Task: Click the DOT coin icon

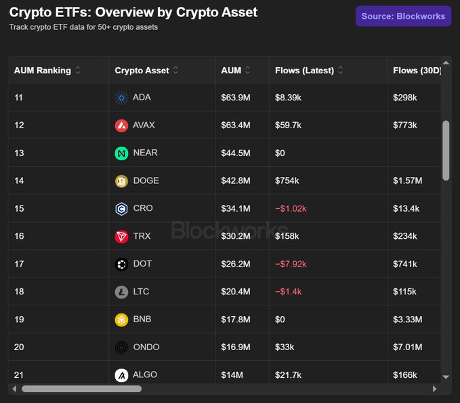Action: (121, 265)
